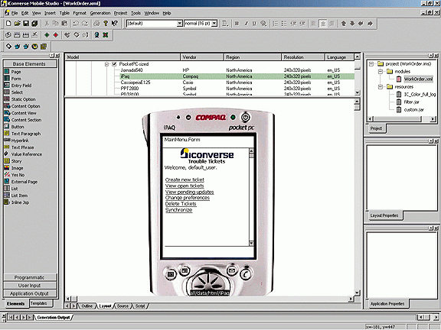Click the Delete Tickets link
This screenshot has width=441, height=330.
tap(181, 204)
